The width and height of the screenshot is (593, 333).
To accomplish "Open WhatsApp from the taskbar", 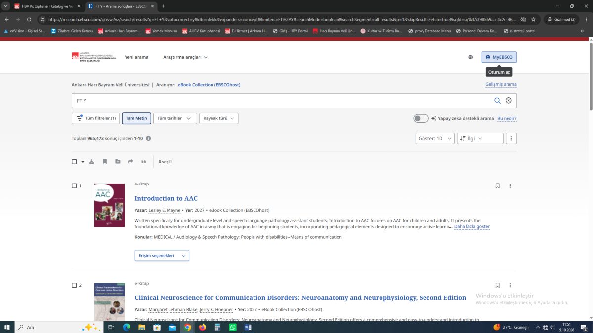I will point(233,327).
